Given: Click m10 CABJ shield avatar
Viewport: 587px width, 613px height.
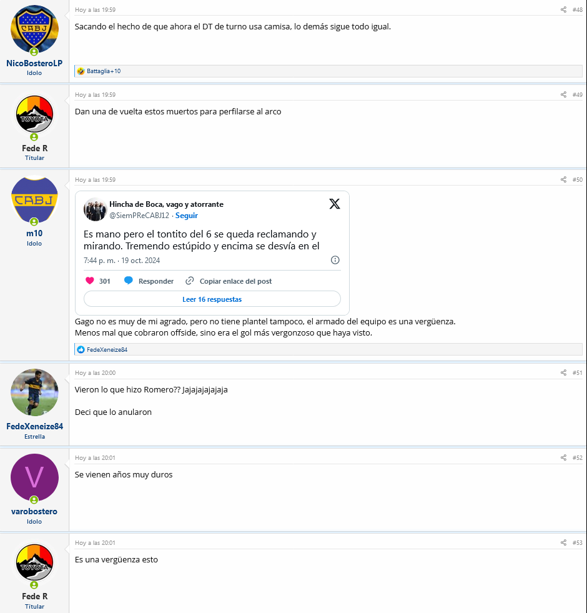Looking at the screenshot, I should pos(34,200).
